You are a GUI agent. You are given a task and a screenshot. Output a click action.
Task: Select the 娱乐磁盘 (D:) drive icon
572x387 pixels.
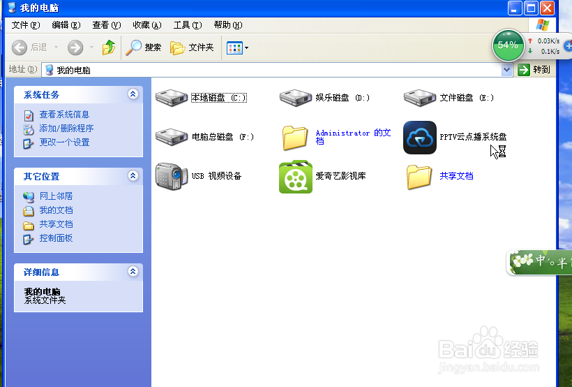tap(296, 98)
